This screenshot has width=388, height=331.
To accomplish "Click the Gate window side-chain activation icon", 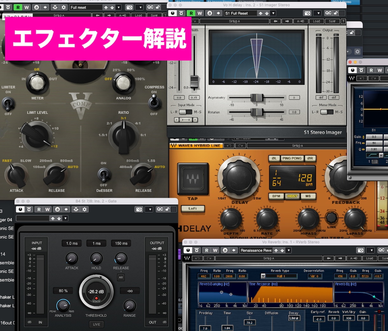I will (x=76, y=209).
